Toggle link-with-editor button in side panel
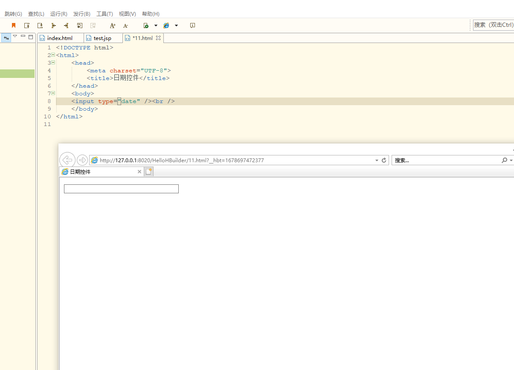 (6, 37)
